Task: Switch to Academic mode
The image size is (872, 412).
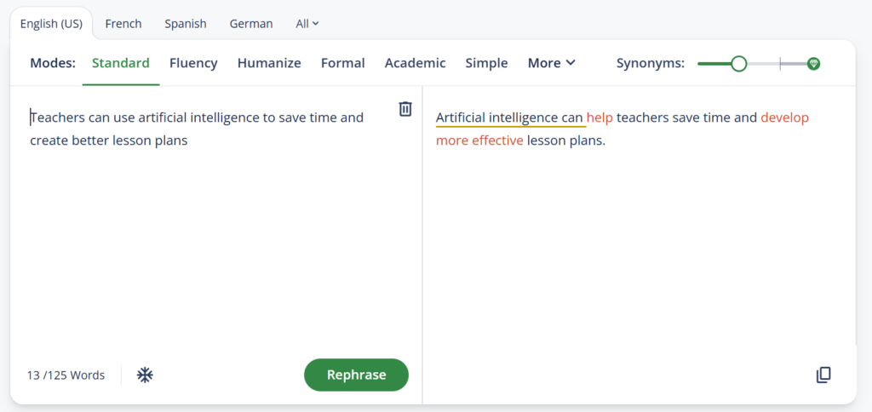Action: 415,63
